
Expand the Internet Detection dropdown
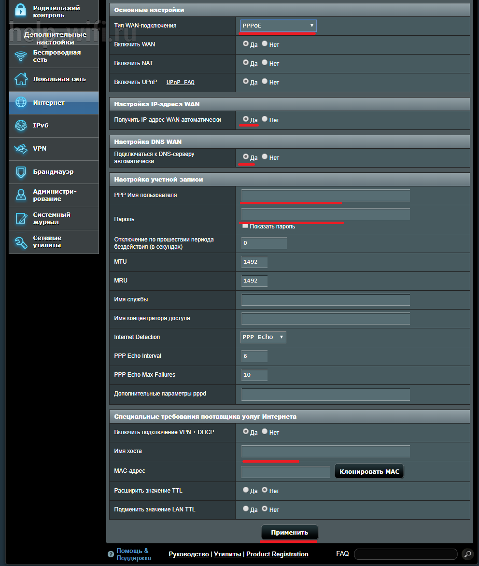263,337
